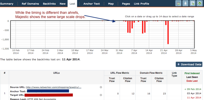Viewport: 204px width, 100px height.
Task: Open the netwerker.com source URL link
Action: click(54, 87)
